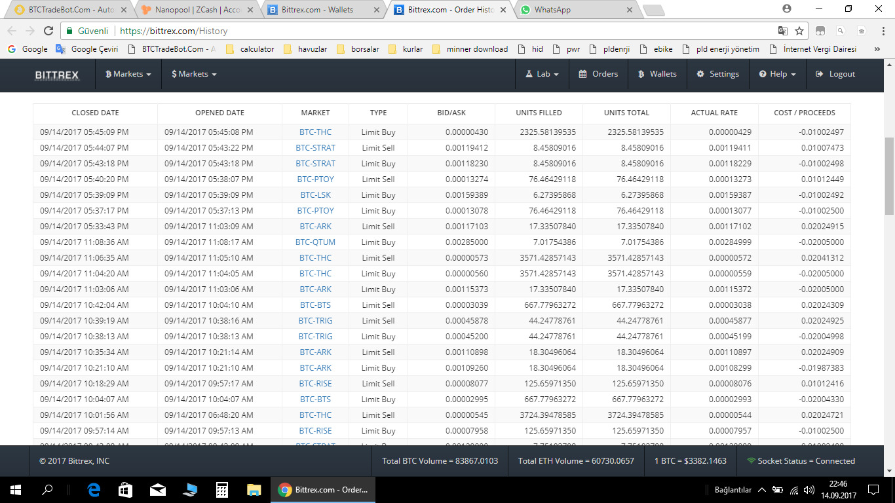Sort by the MARKET column header
The width and height of the screenshot is (895, 503).
[x=315, y=113]
